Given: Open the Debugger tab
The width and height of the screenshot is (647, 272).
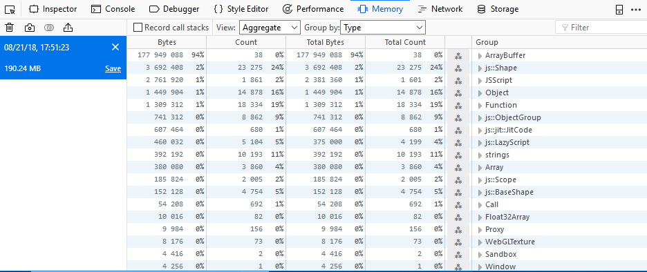Looking at the screenshot, I should point(174,9).
